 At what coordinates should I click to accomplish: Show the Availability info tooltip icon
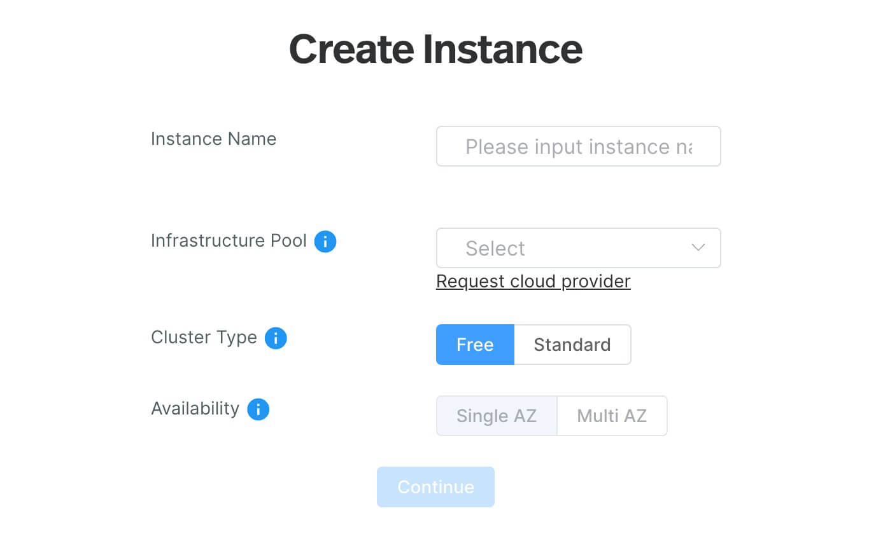(258, 409)
